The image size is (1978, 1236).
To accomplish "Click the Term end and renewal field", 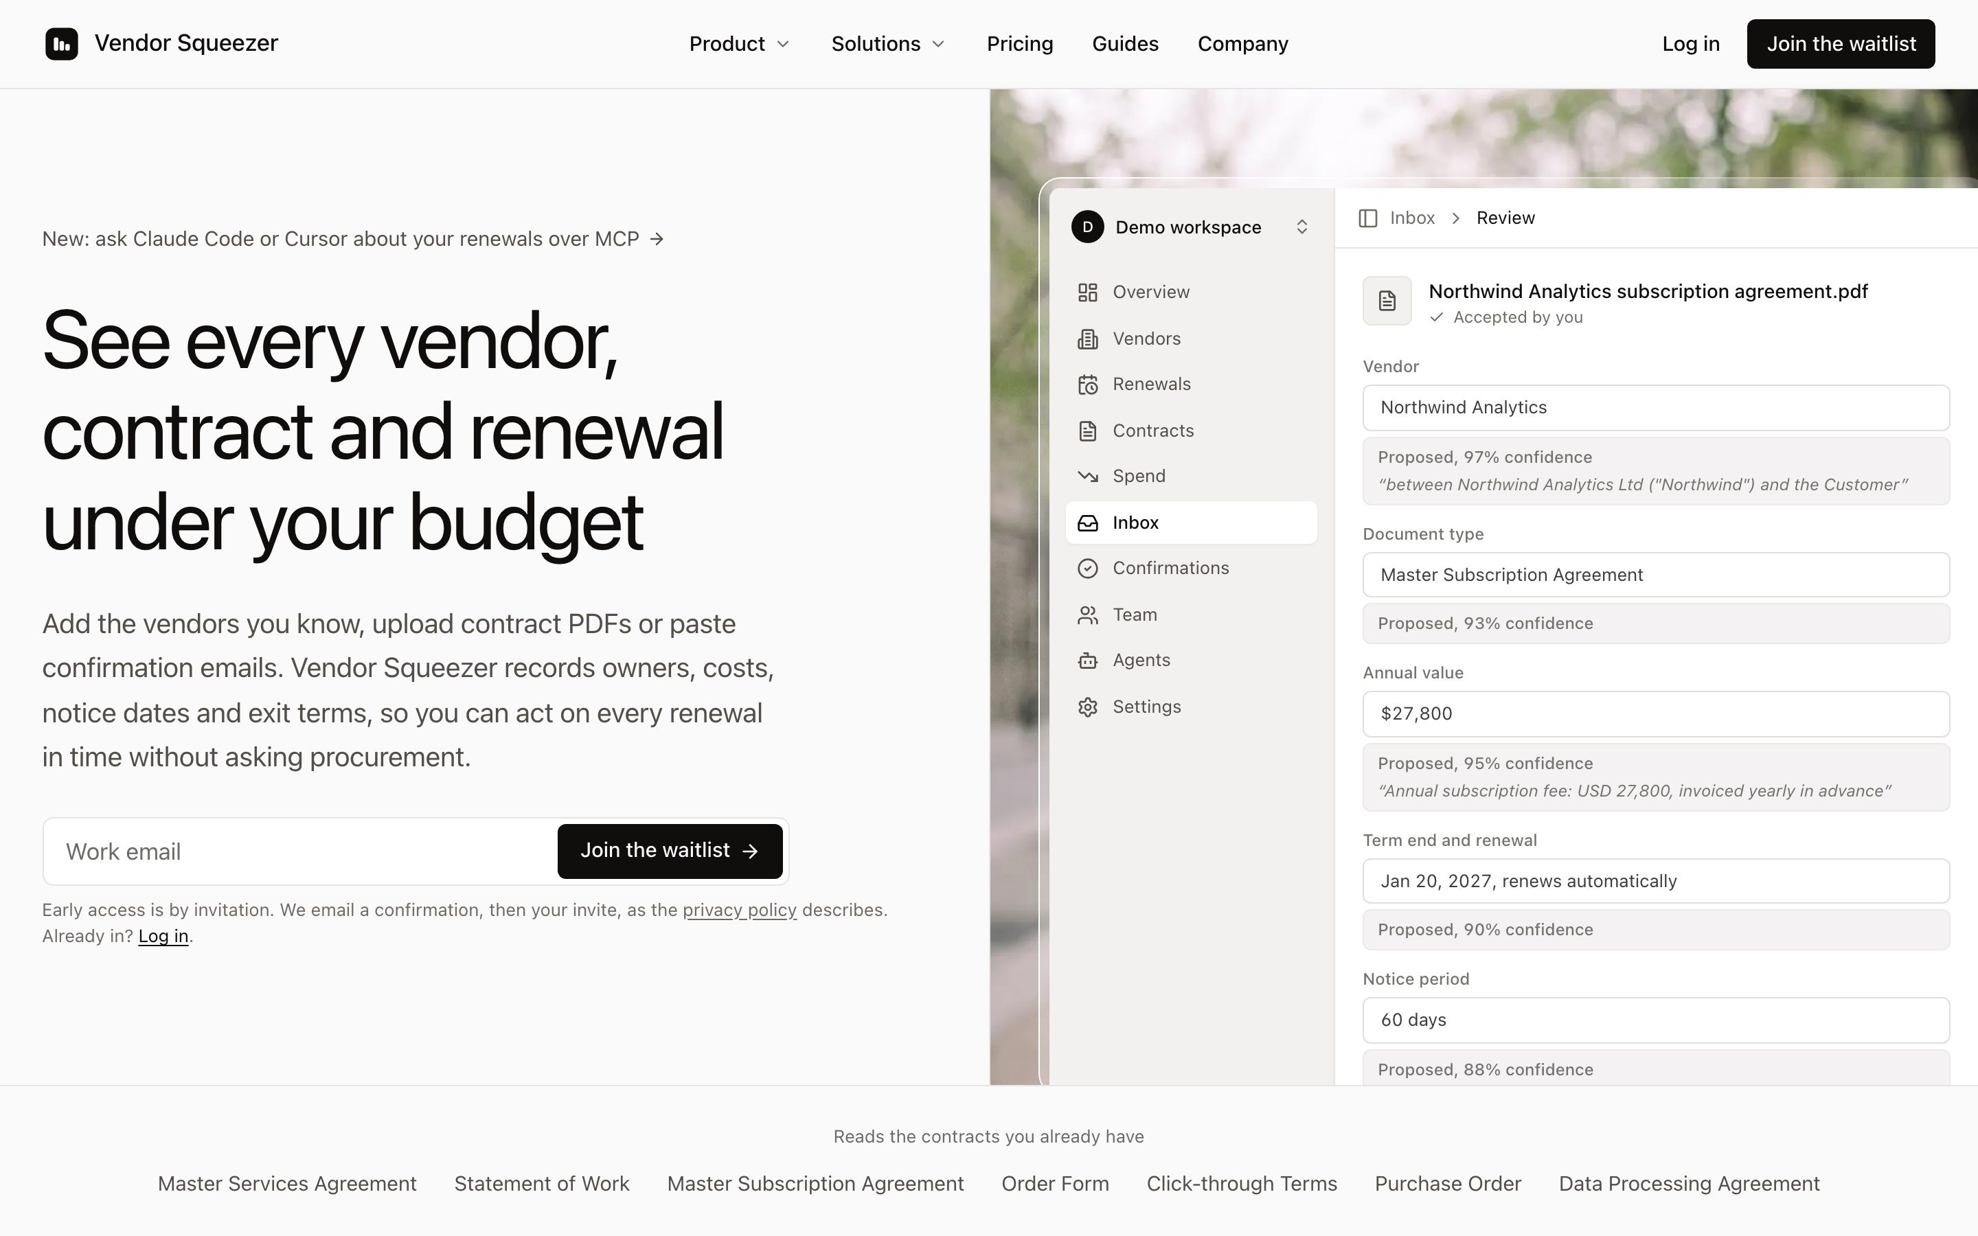I will pos(1655,881).
